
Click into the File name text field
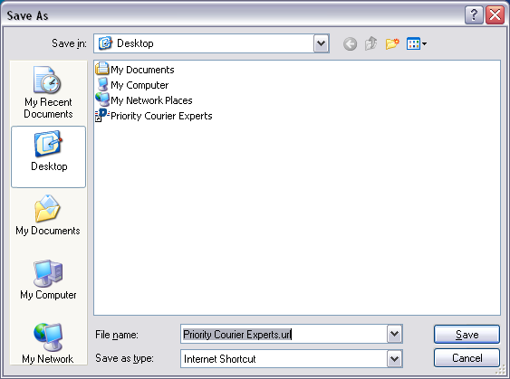(x=284, y=334)
